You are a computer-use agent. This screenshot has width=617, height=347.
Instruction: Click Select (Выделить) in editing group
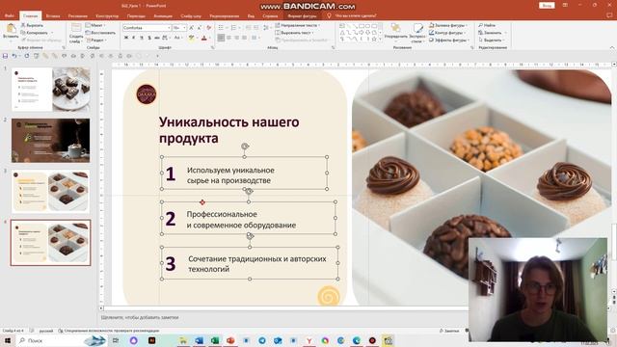[x=491, y=40]
